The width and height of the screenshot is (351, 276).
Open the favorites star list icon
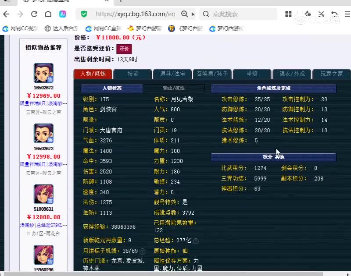(308, 14)
